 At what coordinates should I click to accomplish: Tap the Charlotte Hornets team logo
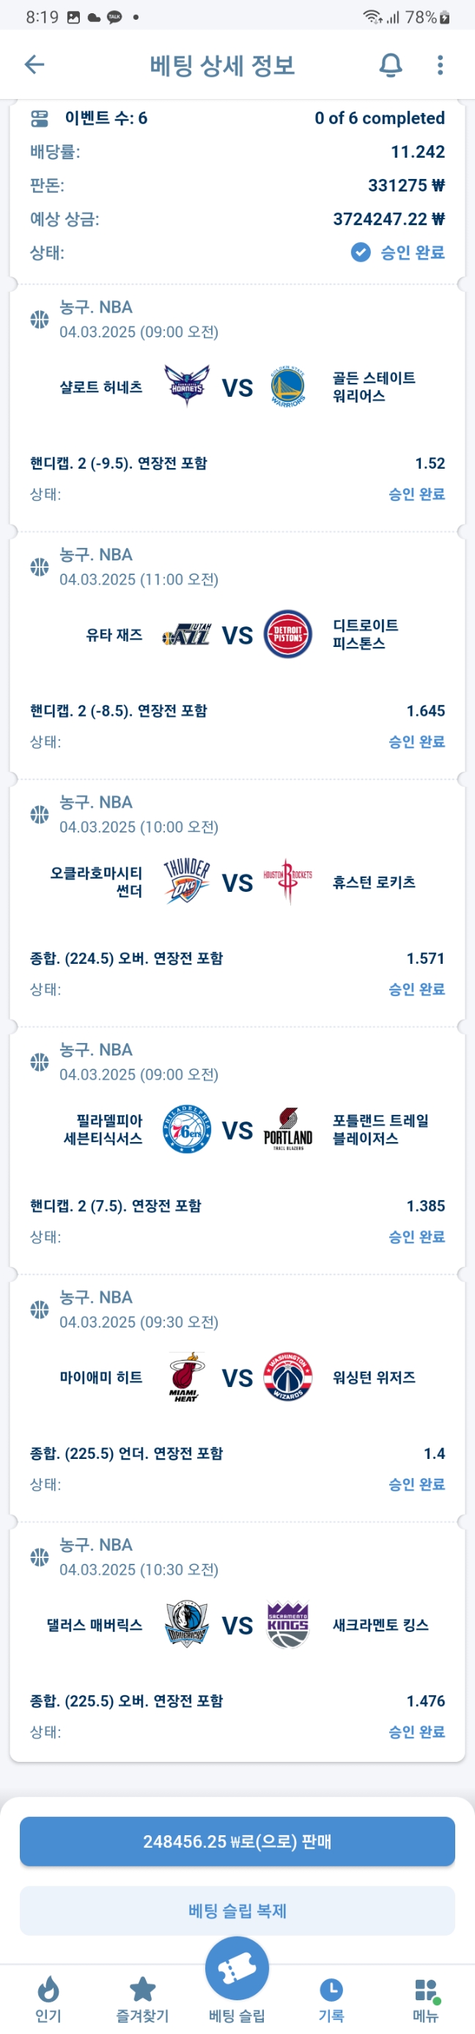click(187, 386)
